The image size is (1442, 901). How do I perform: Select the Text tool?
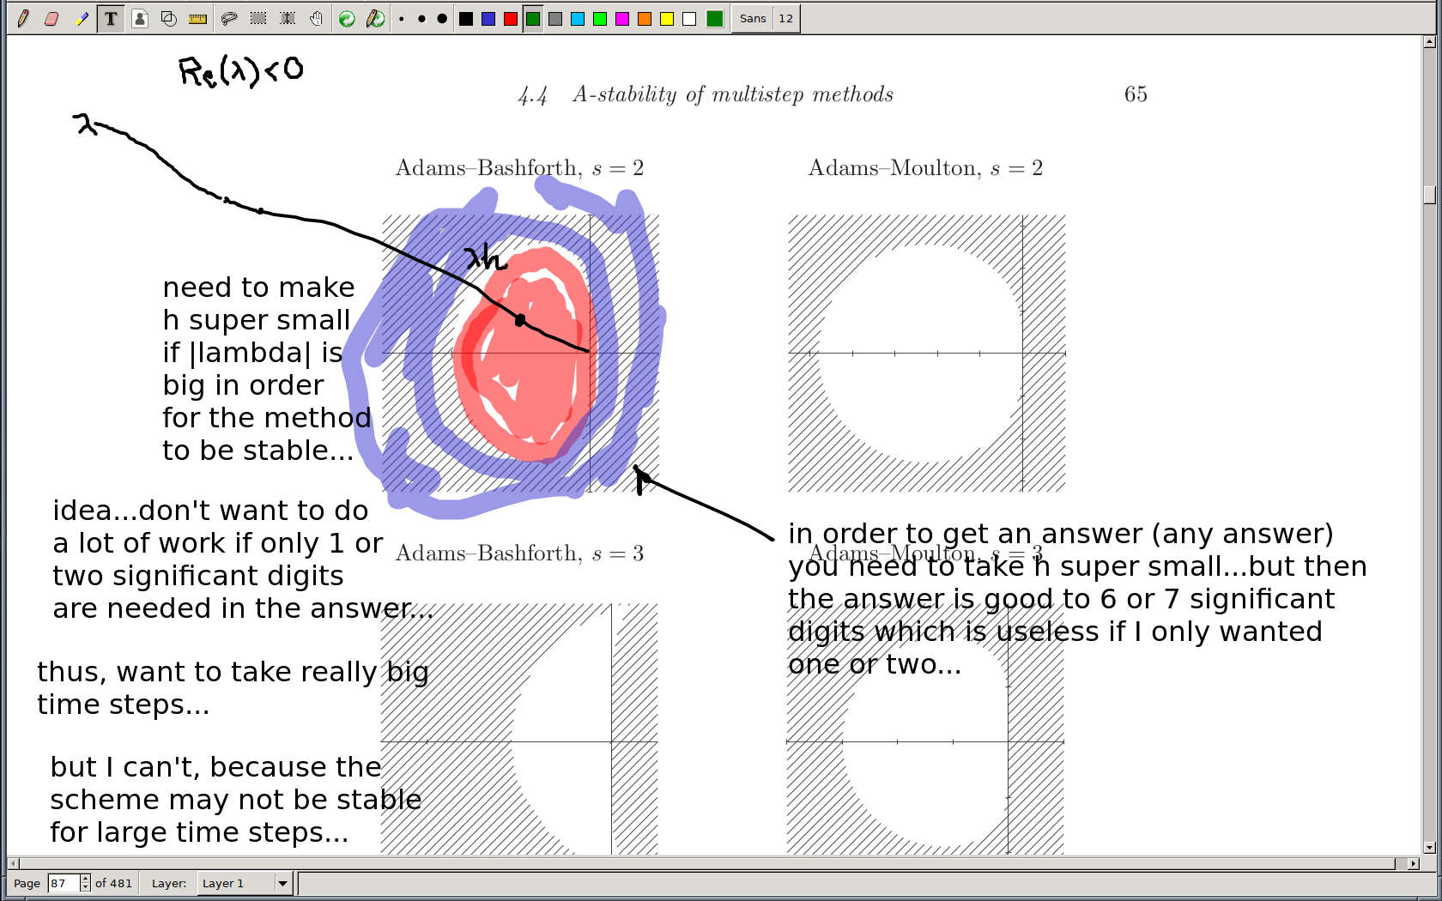[111, 19]
